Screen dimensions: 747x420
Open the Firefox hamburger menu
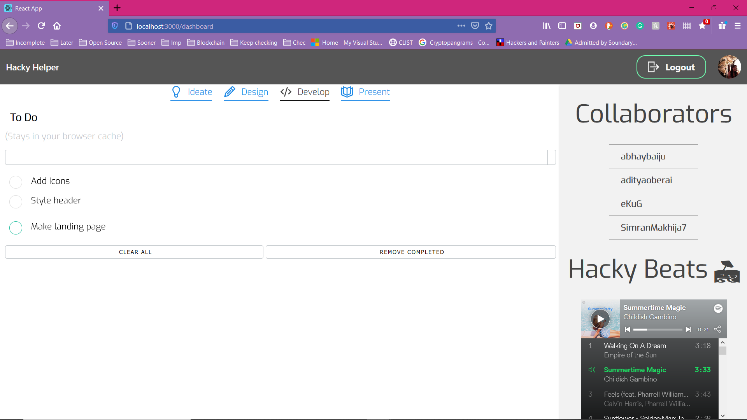[x=737, y=26]
